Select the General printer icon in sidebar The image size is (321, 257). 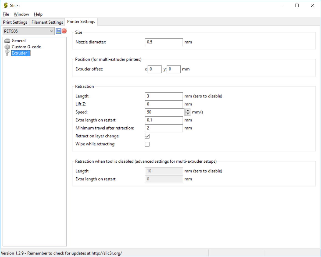pyautogui.click(x=7, y=41)
